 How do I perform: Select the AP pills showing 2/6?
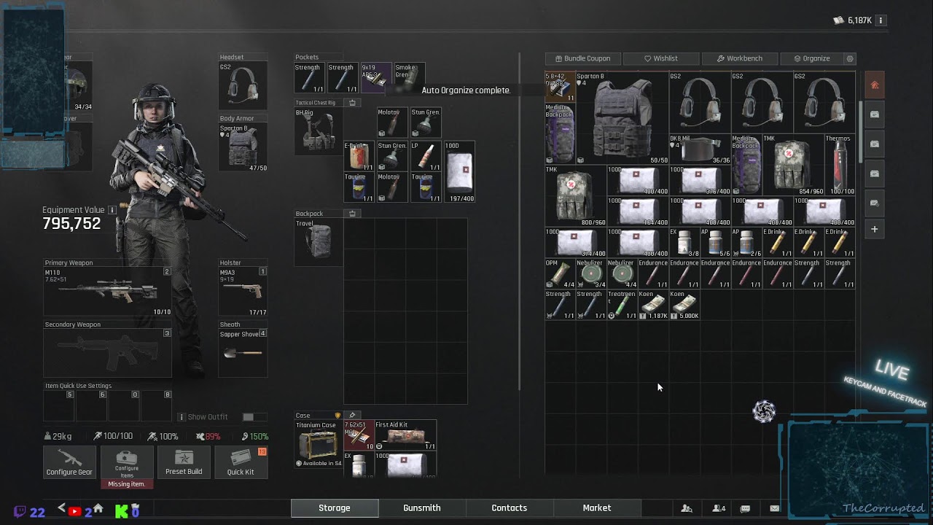[x=746, y=242]
